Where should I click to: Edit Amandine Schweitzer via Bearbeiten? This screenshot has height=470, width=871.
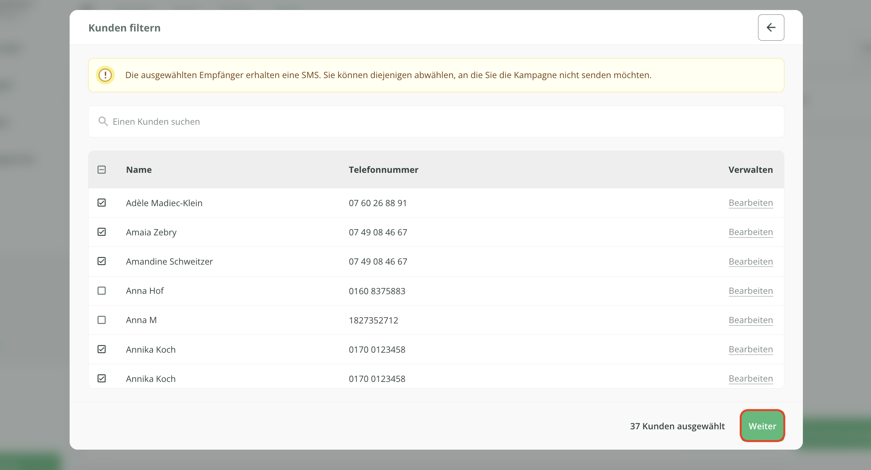tap(750, 262)
